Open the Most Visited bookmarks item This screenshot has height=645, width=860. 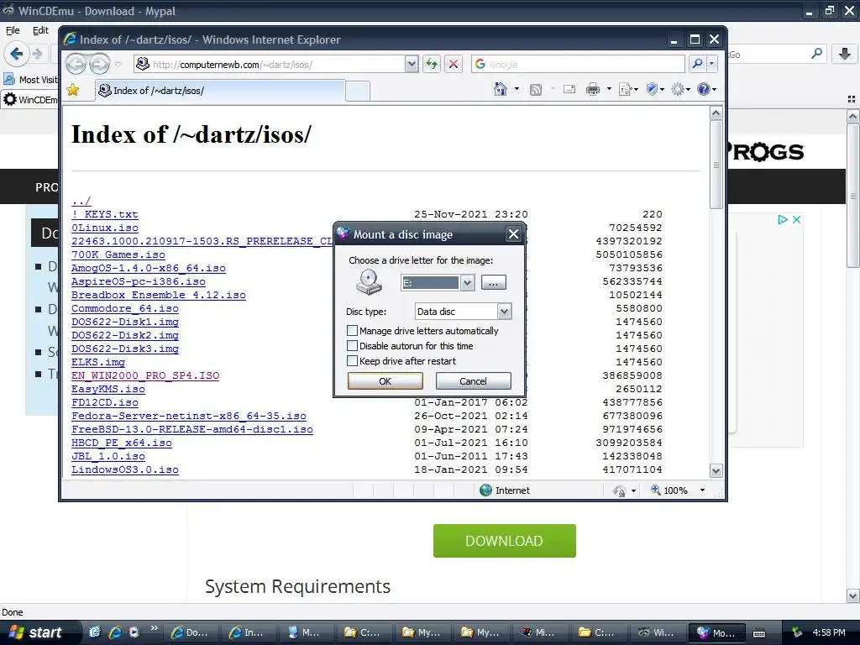tap(31, 80)
